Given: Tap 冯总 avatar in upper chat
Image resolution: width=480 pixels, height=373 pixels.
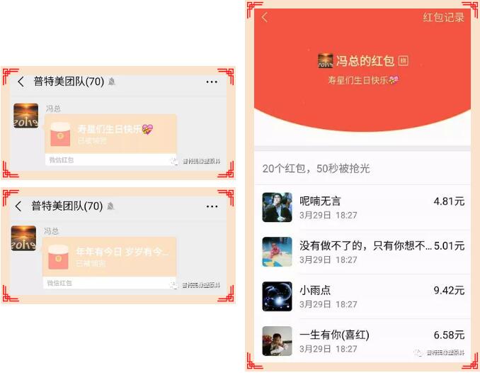Looking at the screenshot, I should (x=26, y=116).
